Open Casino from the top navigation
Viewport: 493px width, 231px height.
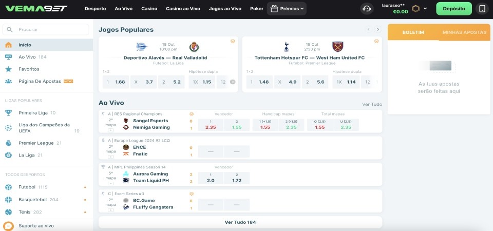149,9
